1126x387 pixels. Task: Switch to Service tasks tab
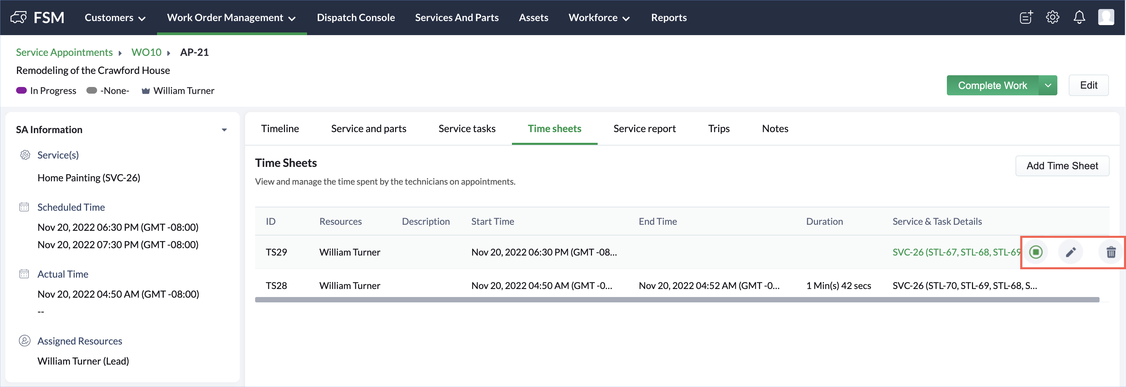466,128
